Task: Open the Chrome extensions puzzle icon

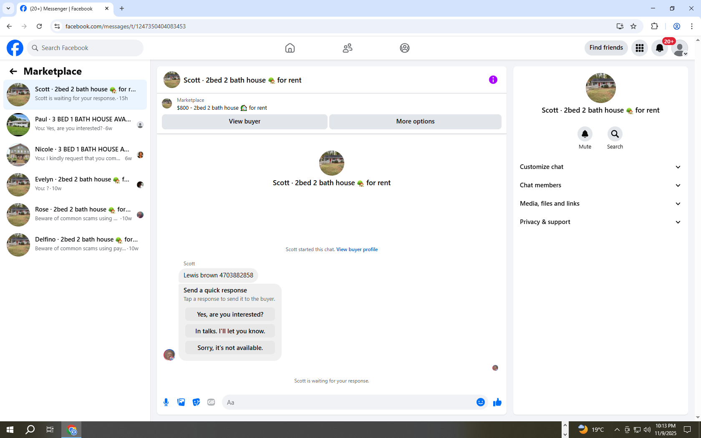Action: tap(654, 26)
